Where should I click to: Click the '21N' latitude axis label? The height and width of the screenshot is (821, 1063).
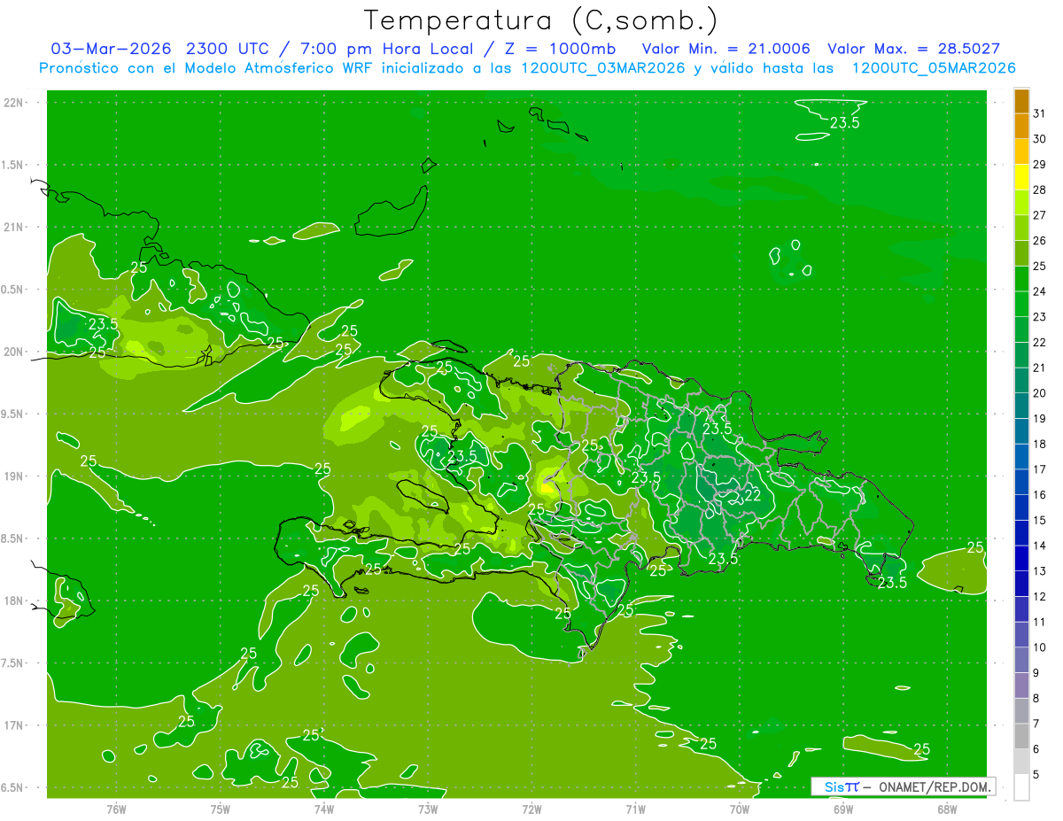click(x=15, y=228)
